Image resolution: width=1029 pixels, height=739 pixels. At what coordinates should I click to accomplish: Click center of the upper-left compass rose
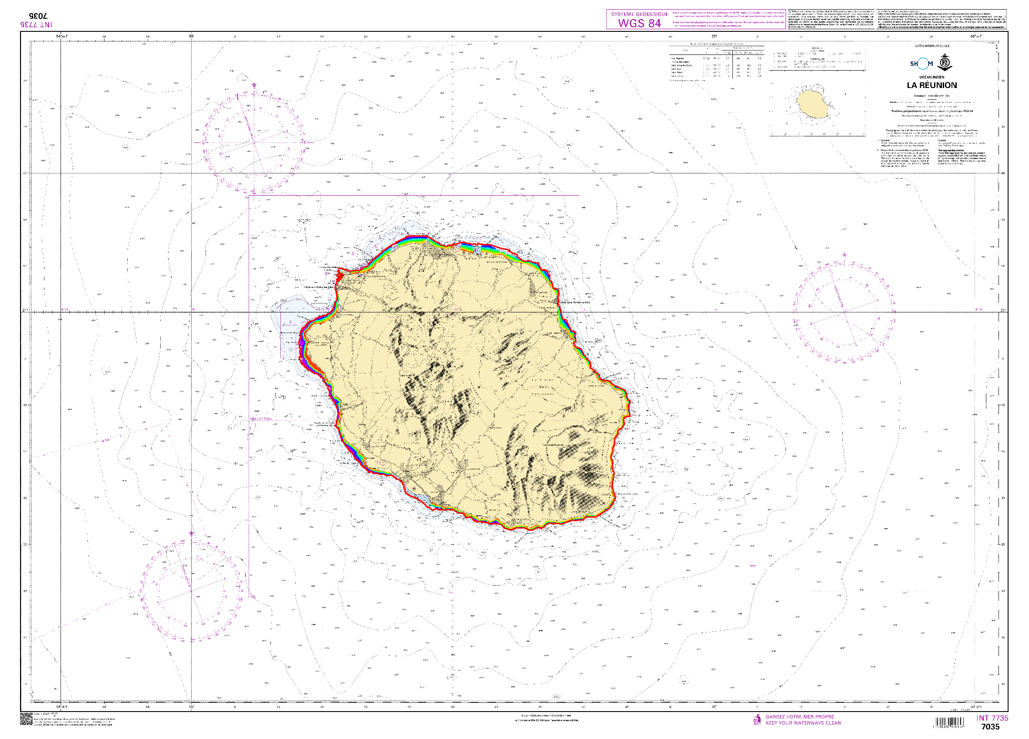[x=254, y=142]
